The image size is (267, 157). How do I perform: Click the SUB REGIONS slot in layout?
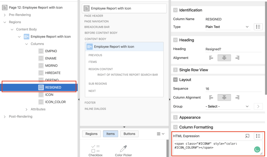(x=98, y=84)
